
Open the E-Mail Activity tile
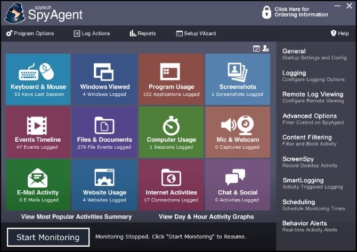click(x=38, y=185)
